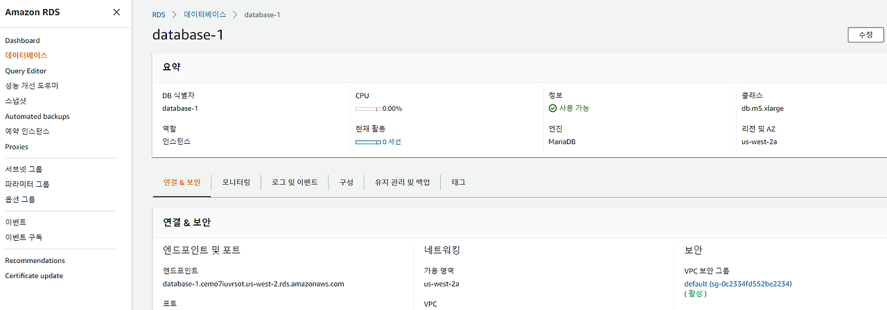
Task: Switch to the 구성 tab
Action: [x=346, y=182]
